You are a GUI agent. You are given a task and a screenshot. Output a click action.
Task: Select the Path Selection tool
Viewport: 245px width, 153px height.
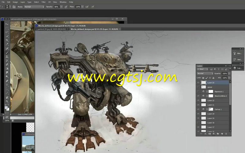7,89
